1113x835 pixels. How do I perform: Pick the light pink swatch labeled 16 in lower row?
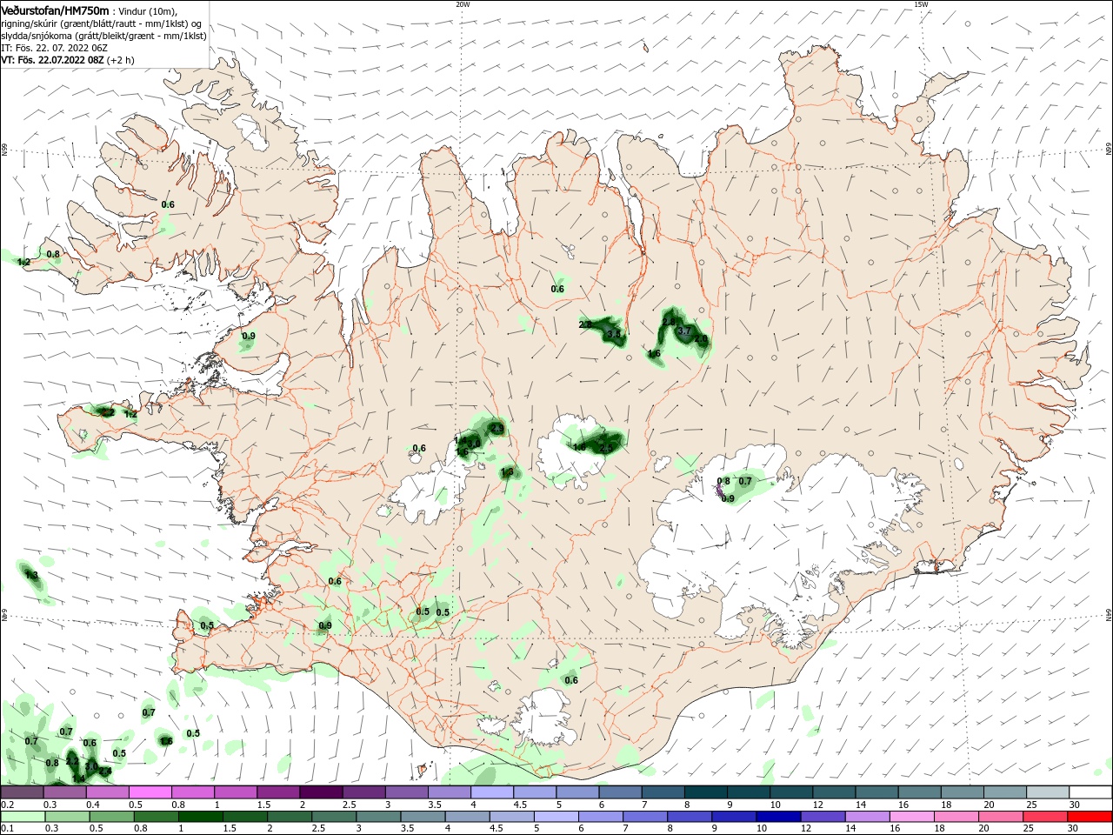click(x=911, y=818)
